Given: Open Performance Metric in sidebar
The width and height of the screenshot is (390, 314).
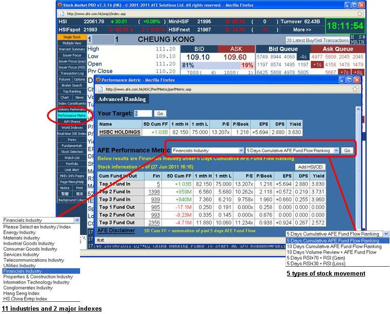Looking at the screenshot, I should click(72, 115).
